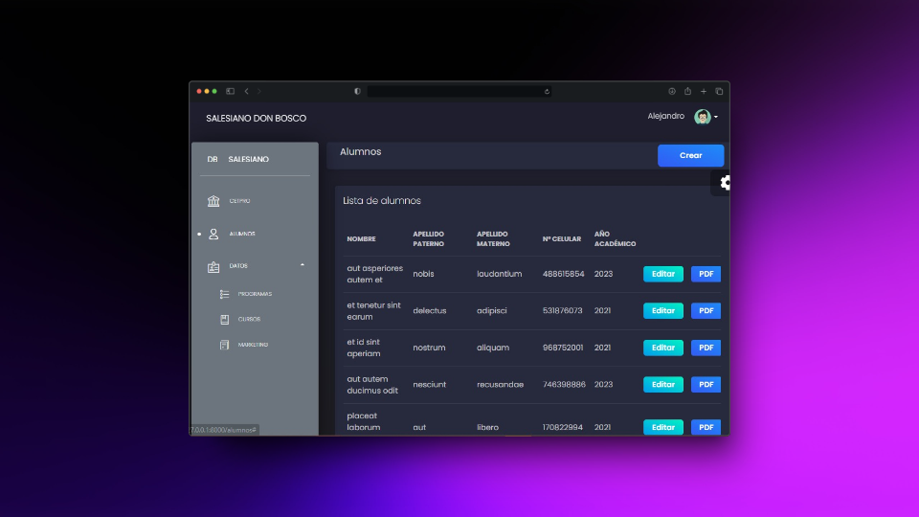919x517 pixels.
Task: Open the Marketing submenu item
Action: (x=255, y=345)
